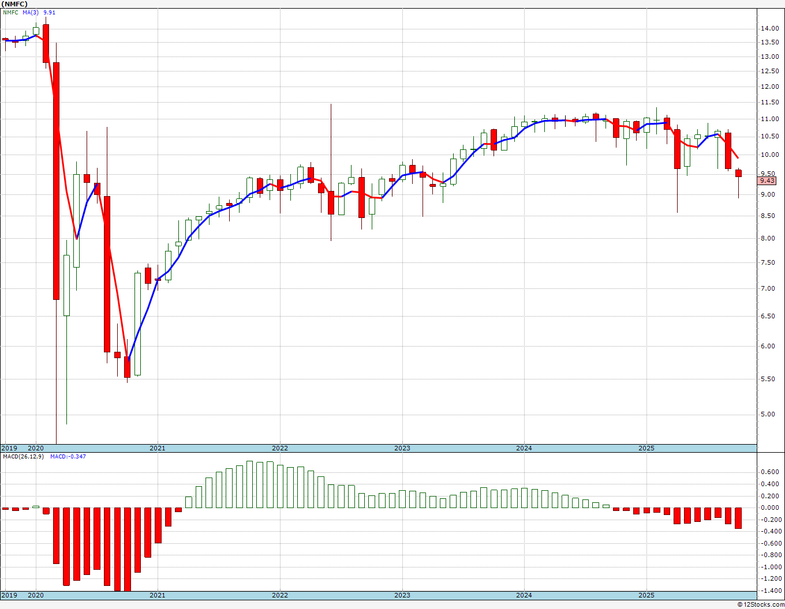
Task: Select the MACD(26,12,9) indicator label
Action: point(24,456)
